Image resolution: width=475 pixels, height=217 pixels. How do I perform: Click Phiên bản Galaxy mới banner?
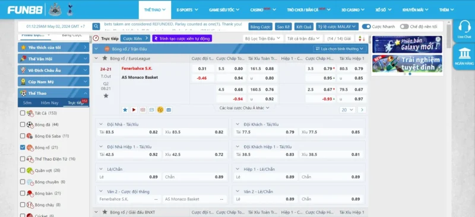[407, 44]
